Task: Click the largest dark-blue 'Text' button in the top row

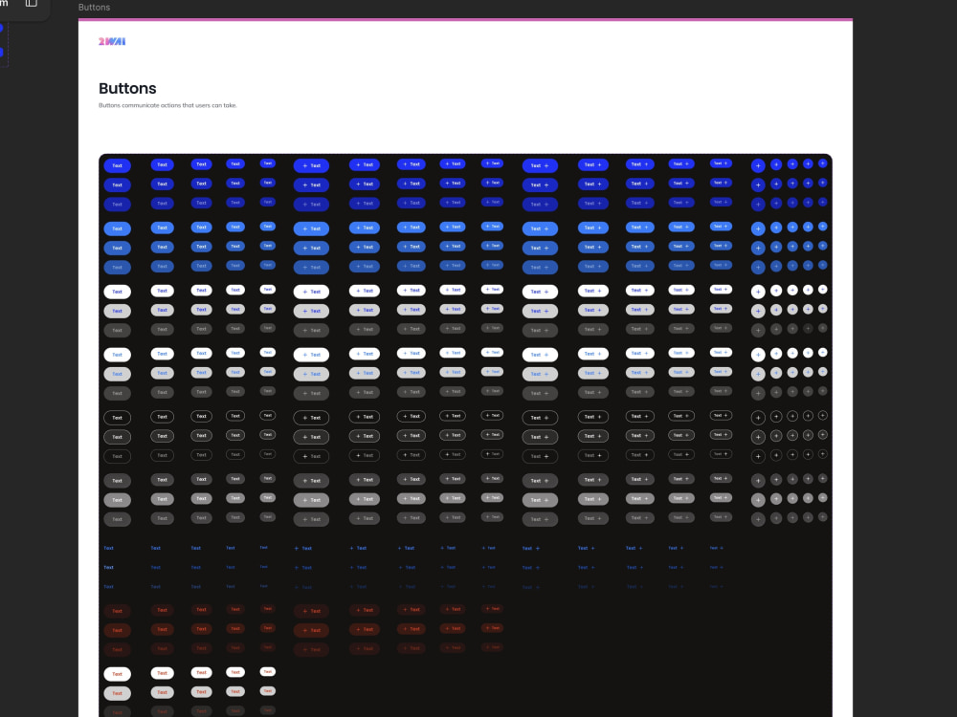Action: pos(117,165)
